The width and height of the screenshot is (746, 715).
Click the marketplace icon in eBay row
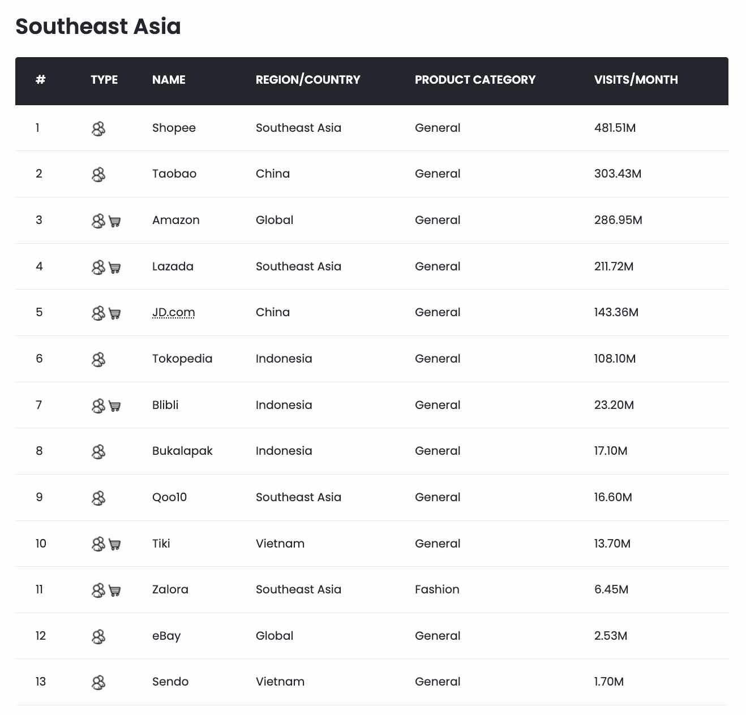[98, 637]
